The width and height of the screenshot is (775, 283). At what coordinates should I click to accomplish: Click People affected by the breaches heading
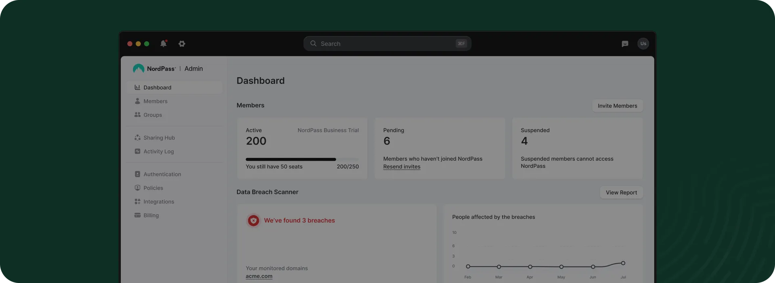(x=494, y=217)
